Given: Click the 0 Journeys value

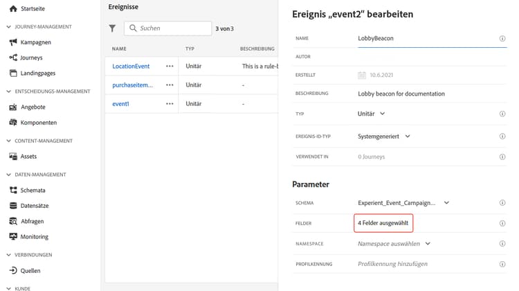Looking at the screenshot, I should [x=372, y=157].
